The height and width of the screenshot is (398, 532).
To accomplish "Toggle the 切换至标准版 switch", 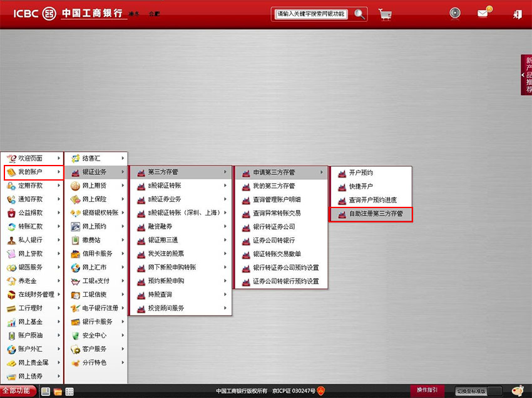I will click(x=478, y=391).
